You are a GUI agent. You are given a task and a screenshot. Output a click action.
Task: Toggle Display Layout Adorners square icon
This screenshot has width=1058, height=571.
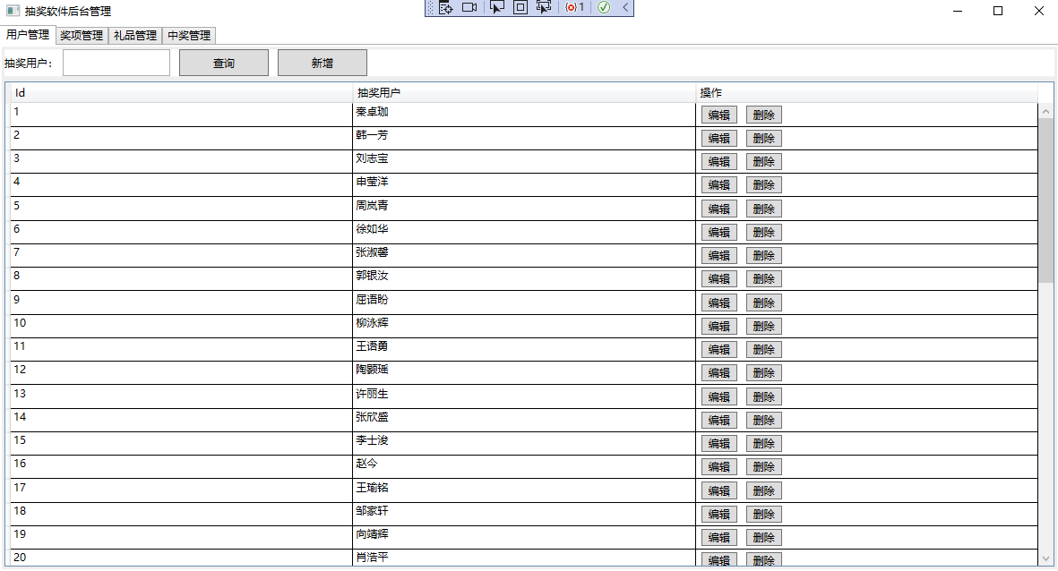(x=520, y=7)
